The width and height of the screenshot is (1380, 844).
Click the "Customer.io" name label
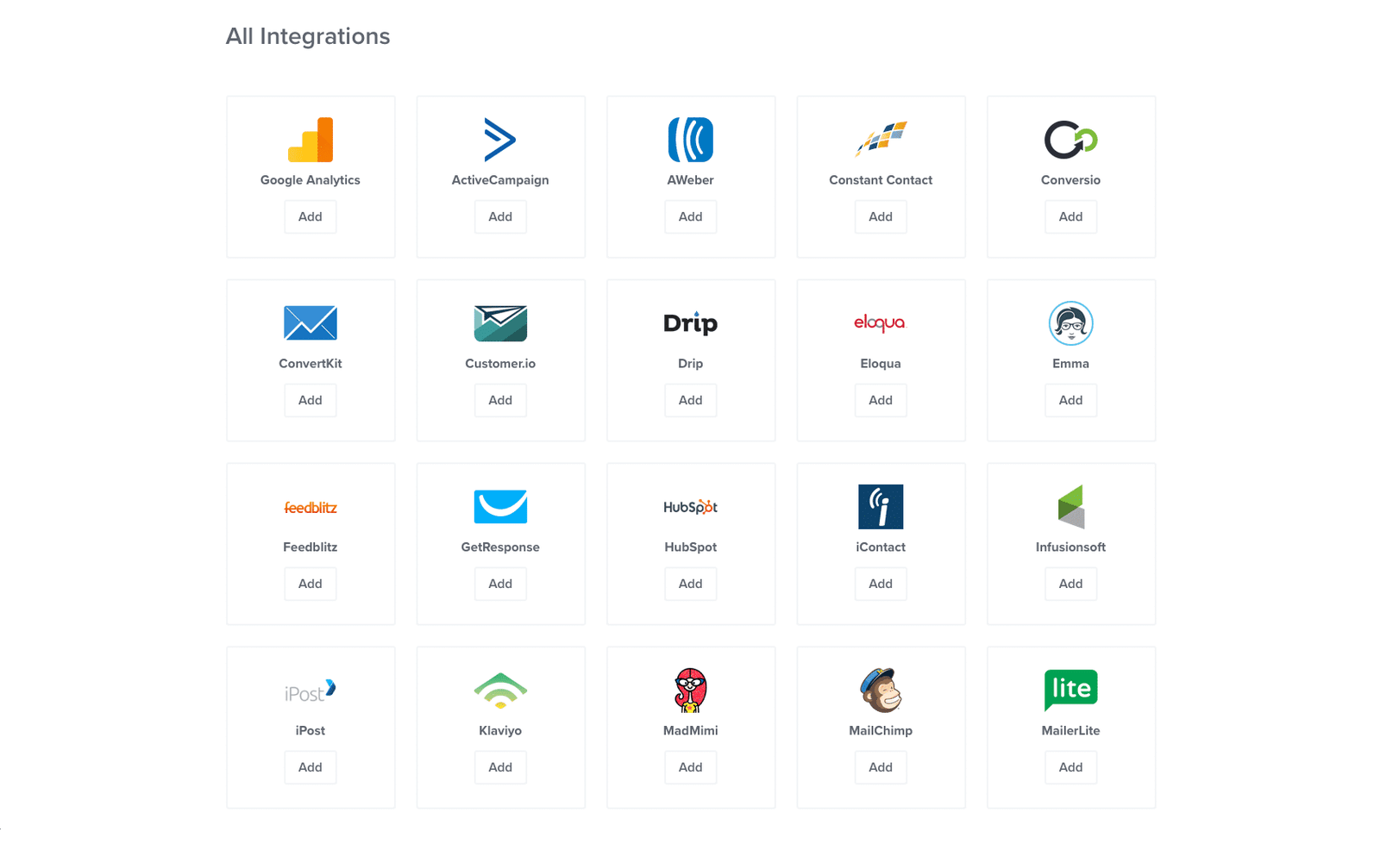point(500,364)
